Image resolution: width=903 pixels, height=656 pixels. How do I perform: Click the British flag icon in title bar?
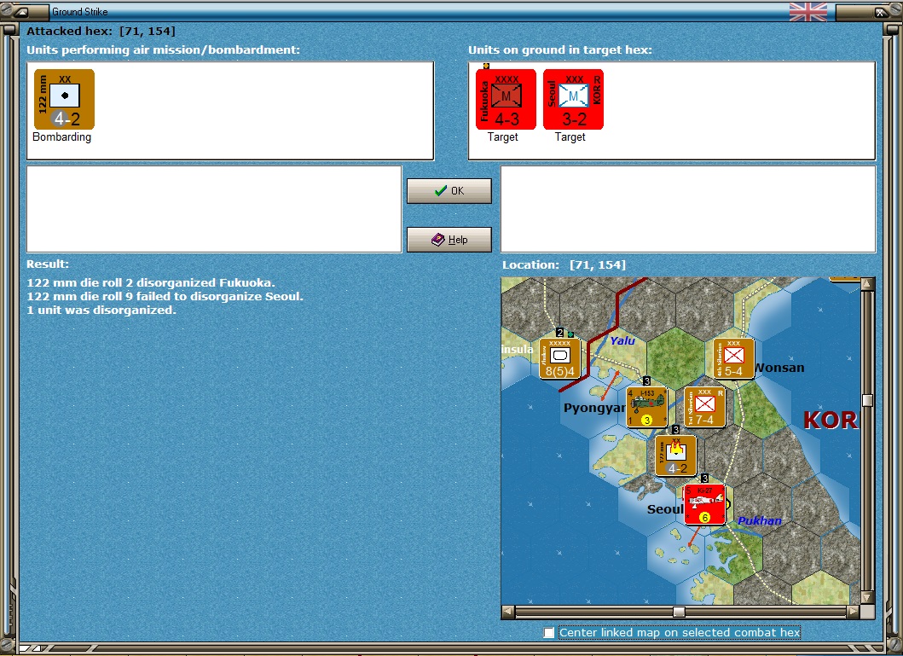(808, 12)
